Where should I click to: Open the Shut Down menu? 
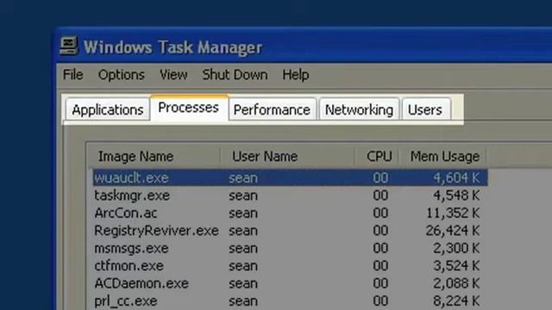coord(235,75)
